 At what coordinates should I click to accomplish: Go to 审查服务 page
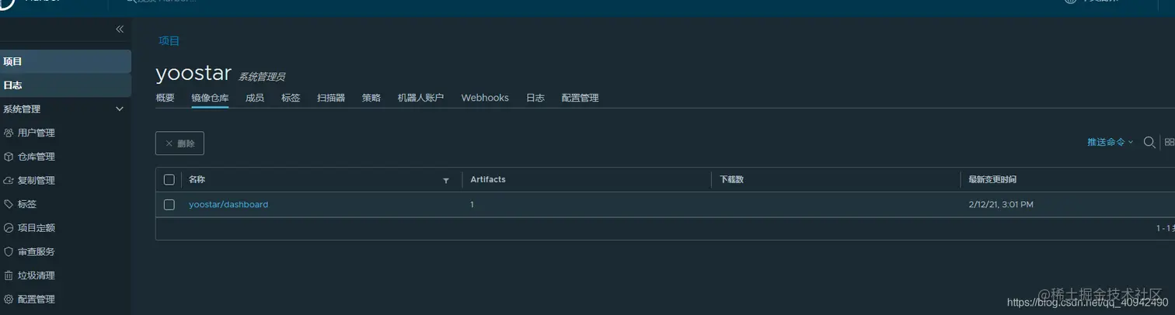(x=37, y=251)
